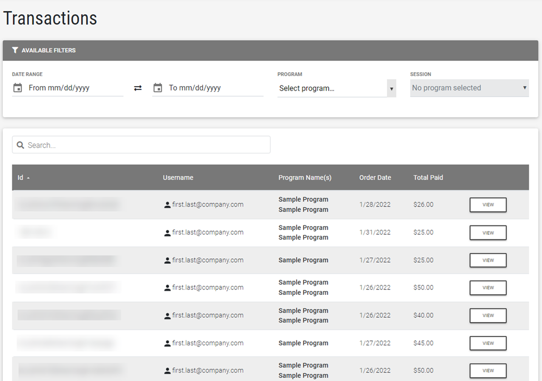Click user icon in the $40.00 row
This screenshot has width=542, height=381.
167,316
